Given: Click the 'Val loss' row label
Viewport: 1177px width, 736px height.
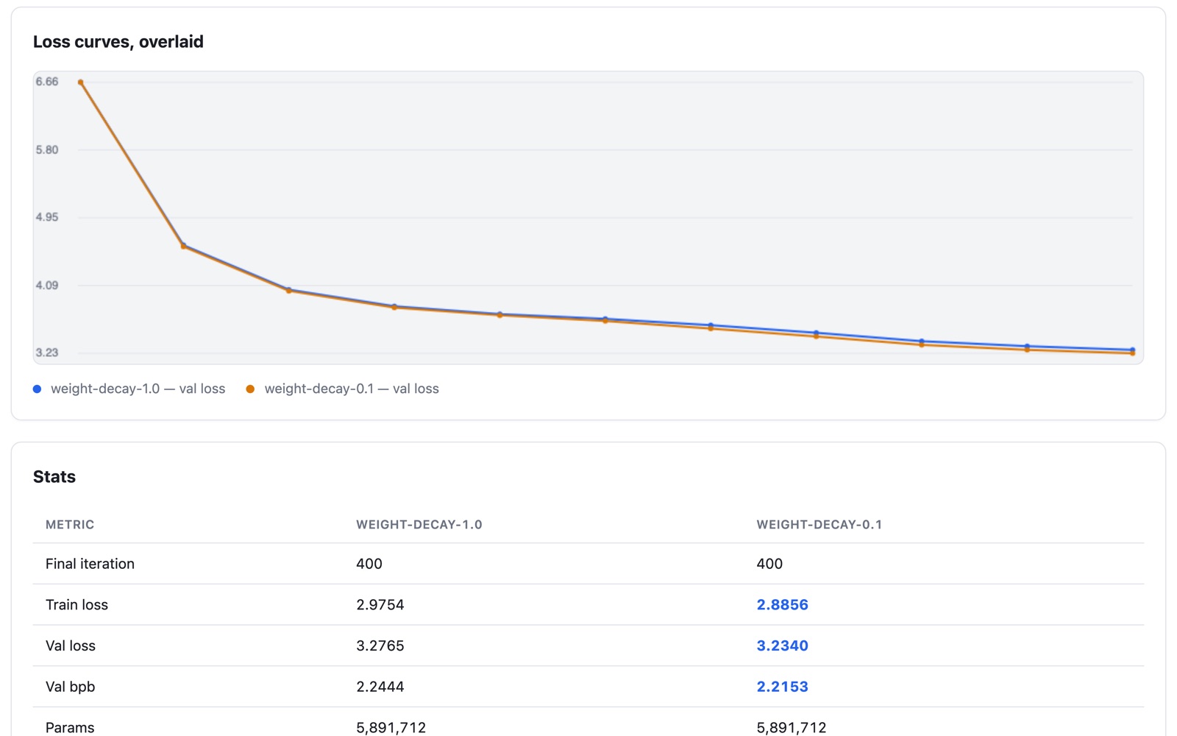Looking at the screenshot, I should click(71, 645).
